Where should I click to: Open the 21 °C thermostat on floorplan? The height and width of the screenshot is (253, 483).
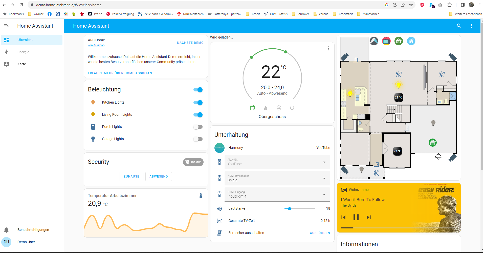399,97
